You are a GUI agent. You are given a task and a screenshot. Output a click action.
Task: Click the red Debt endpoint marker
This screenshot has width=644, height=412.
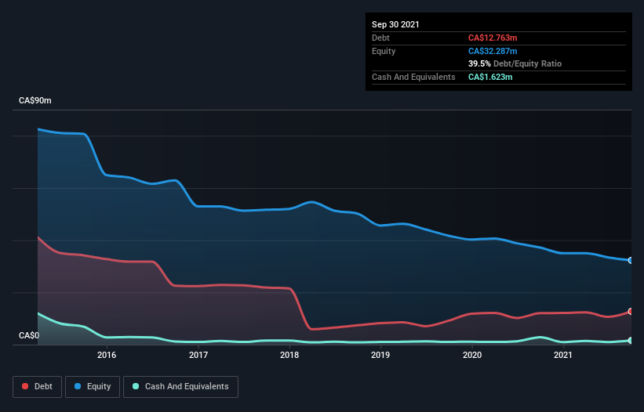[x=631, y=312]
